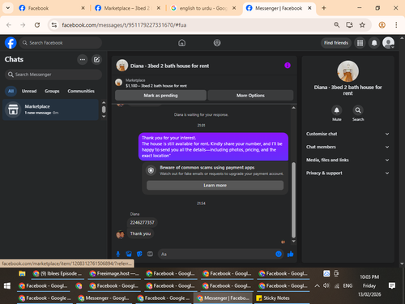Open Diana's listing profile picture in side panel

pyautogui.click(x=347, y=71)
